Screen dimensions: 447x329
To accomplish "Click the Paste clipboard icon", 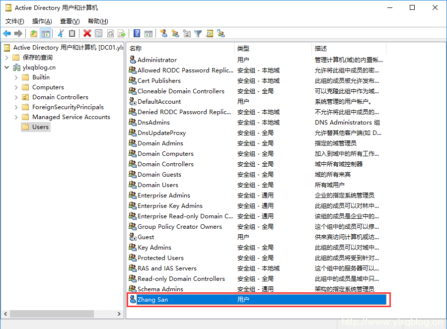I will coord(72,34).
